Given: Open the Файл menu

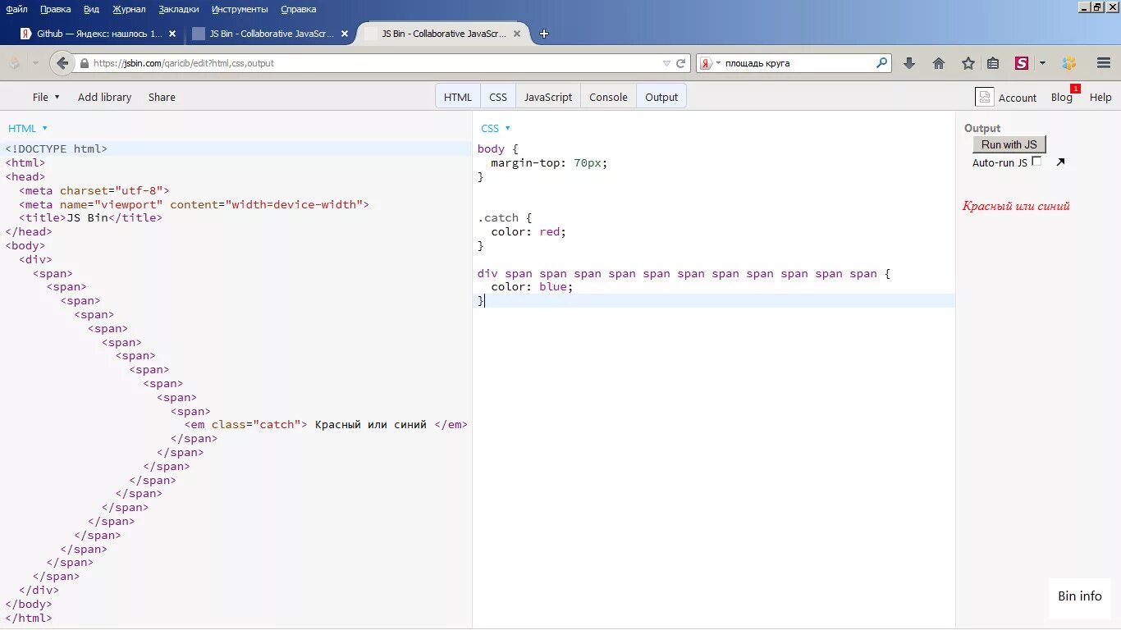Looking at the screenshot, I should pos(16,9).
